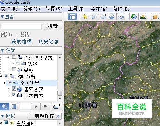Screen dimensions: 160x126
Task: Click the search text input field
Action: pos(21,26)
